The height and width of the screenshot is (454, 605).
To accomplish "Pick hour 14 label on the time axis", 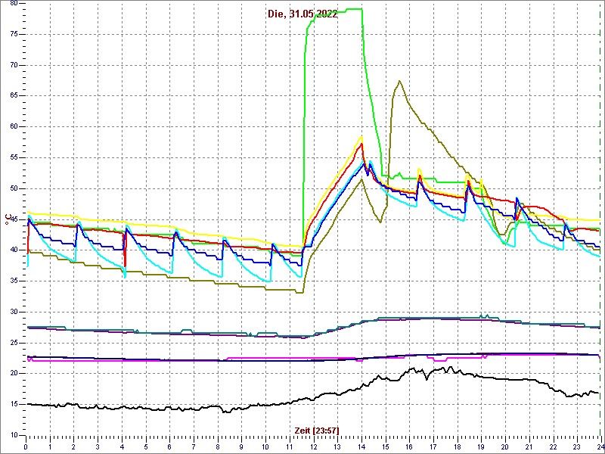I will pos(361,447).
